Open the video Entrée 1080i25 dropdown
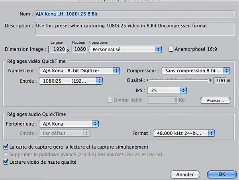 point(71,81)
